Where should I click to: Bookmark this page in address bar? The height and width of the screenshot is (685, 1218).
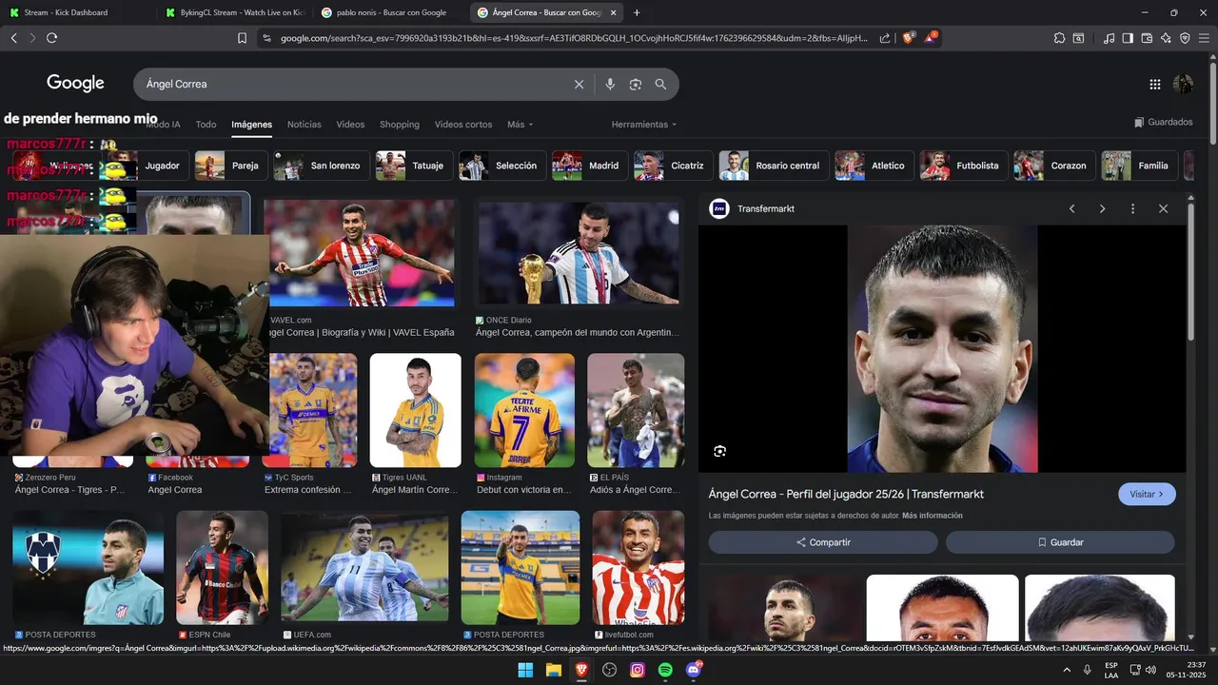(x=242, y=38)
